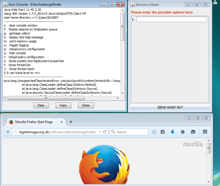The image size is (220, 186).
Task: Reload the current page in Firefox
Action: click(x=105, y=132)
